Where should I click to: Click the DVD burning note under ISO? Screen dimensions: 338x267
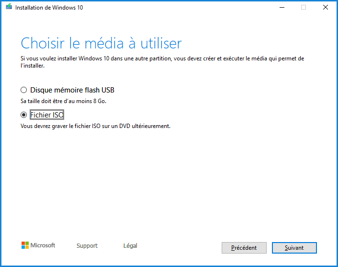[95, 127]
